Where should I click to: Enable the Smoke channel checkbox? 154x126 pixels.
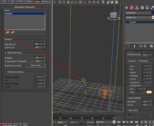(x=128, y=72)
